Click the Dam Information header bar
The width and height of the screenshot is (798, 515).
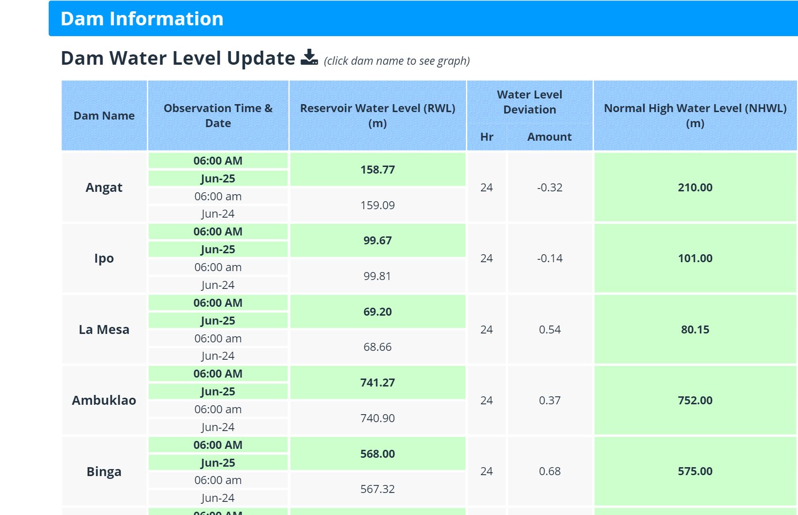(422, 19)
